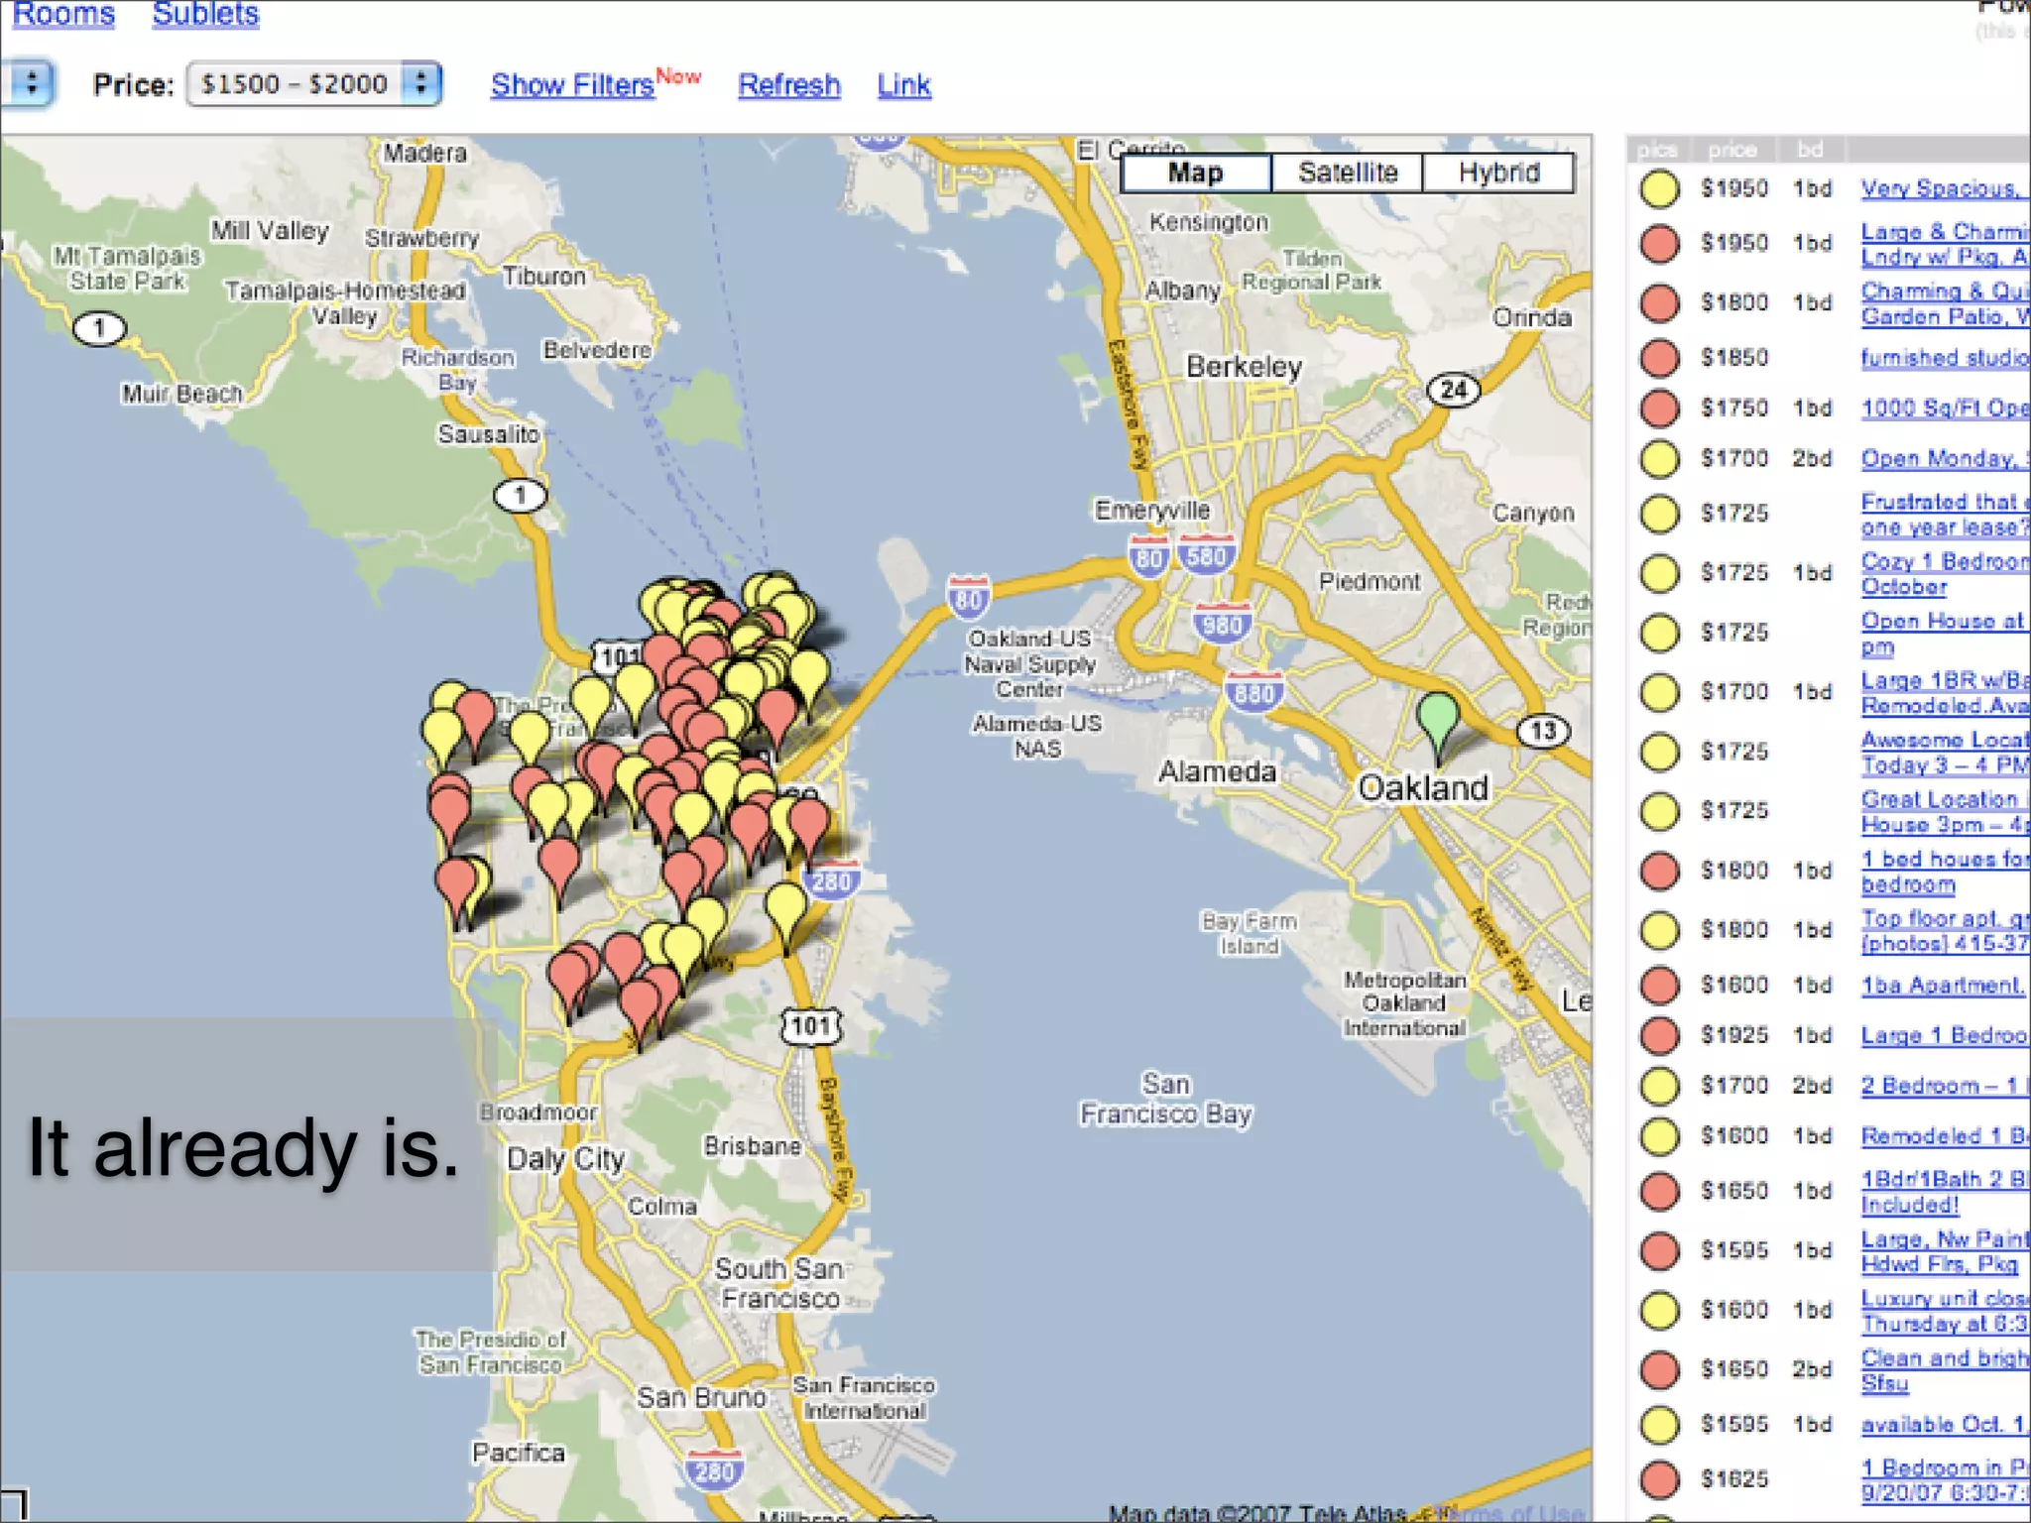Go to the Sublets tab
The image size is (2031, 1523).
[205, 15]
